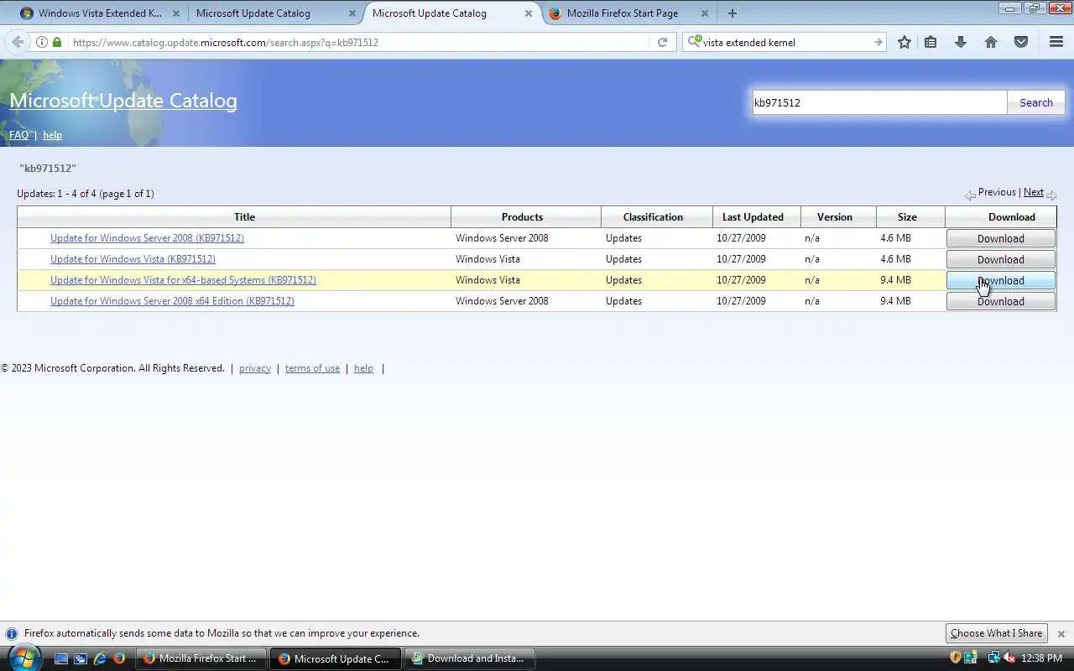This screenshot has height=671, width=1074.
Task: Click Choose What I Share button
Action: [996, 633]
